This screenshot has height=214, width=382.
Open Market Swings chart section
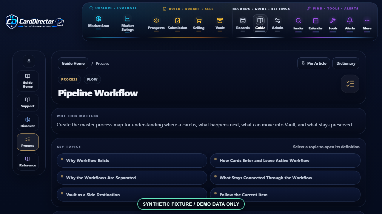(x=127, y=24)
